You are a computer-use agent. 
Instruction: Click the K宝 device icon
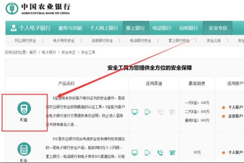click(24, 108)
